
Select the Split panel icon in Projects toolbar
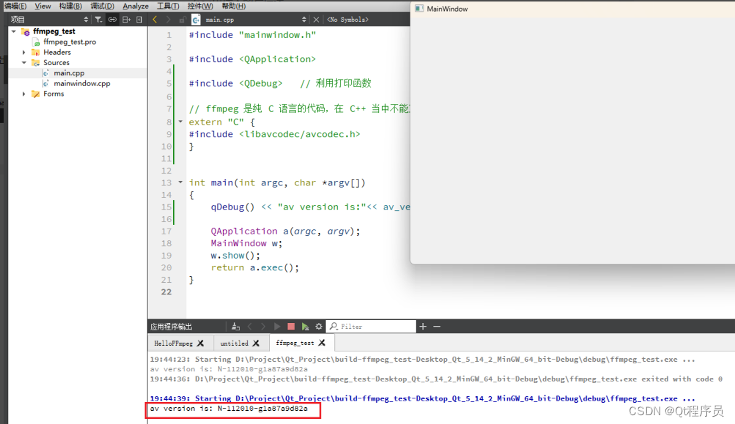point(126,19)
